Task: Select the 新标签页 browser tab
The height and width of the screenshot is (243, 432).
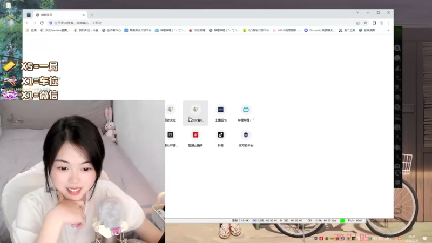Action: 60,15
